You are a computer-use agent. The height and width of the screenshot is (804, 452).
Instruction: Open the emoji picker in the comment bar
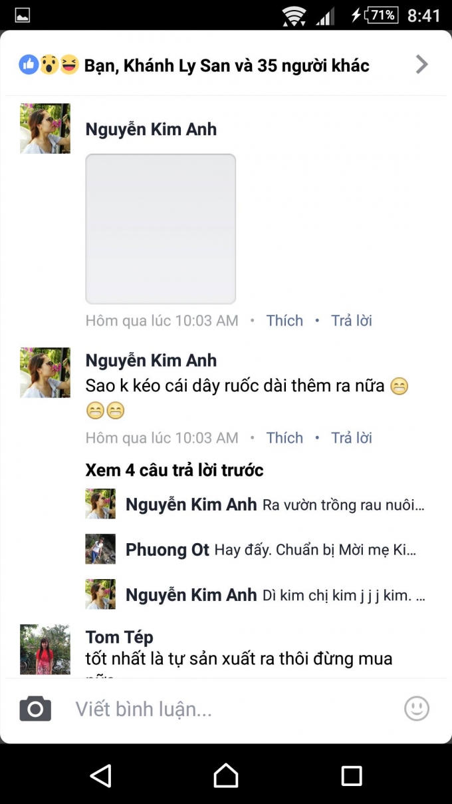click(x=416, y=708)
